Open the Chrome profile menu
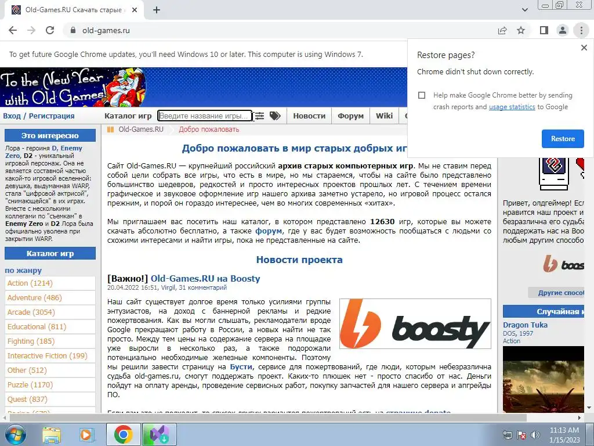Screen dimensions: 594x446 click(563, 30)
